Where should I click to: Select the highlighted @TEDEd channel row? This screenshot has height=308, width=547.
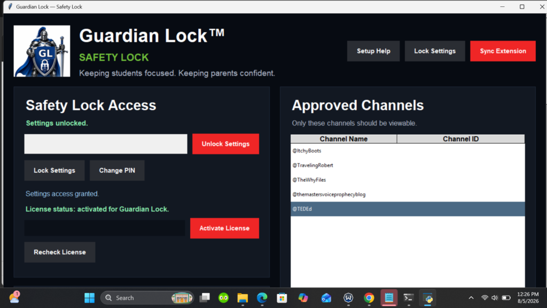[408, 209]
